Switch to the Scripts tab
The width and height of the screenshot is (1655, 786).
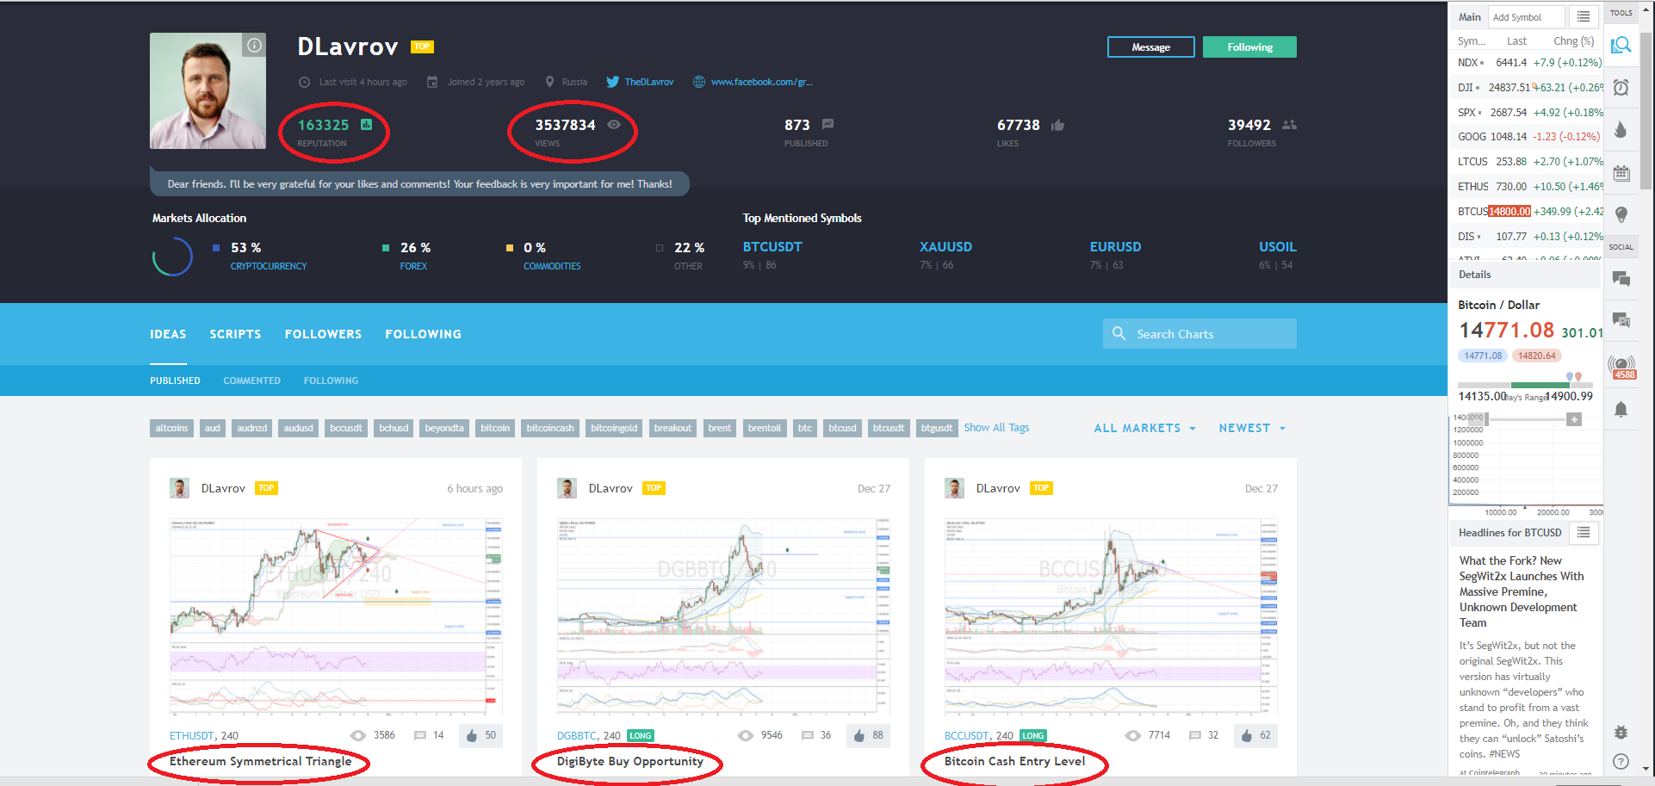pyautogui.click(x=235, y=334)
